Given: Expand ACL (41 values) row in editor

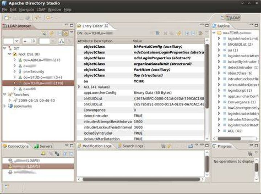Looking at the screenshot, I should coord(79,87).
